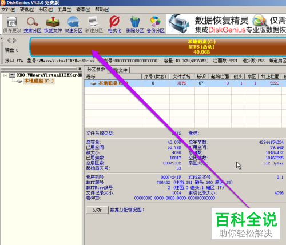Click the 新建分区 new partition icon
The width and height of the screenshot is (286, 245).
(94, 25)
